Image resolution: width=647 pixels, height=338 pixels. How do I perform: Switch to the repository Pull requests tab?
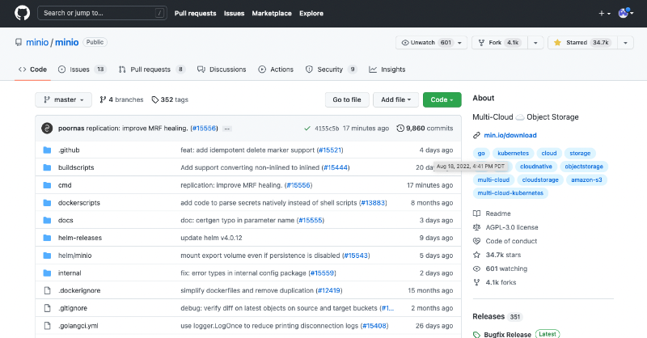tap(151, 70)
